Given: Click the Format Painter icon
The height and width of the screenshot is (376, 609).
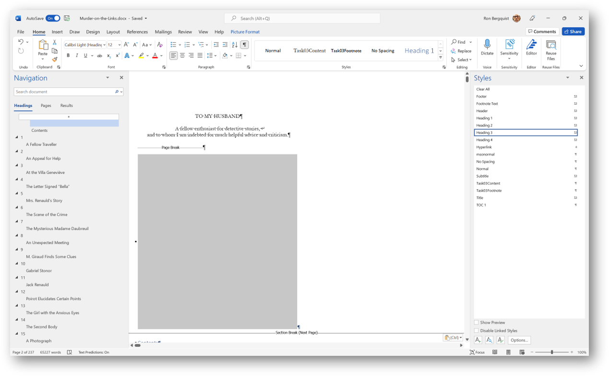Looking at the screenshot, I should (x=55, y=60).
